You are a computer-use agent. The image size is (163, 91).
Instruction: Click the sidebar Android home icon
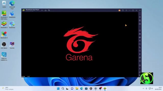click(140, 72)
